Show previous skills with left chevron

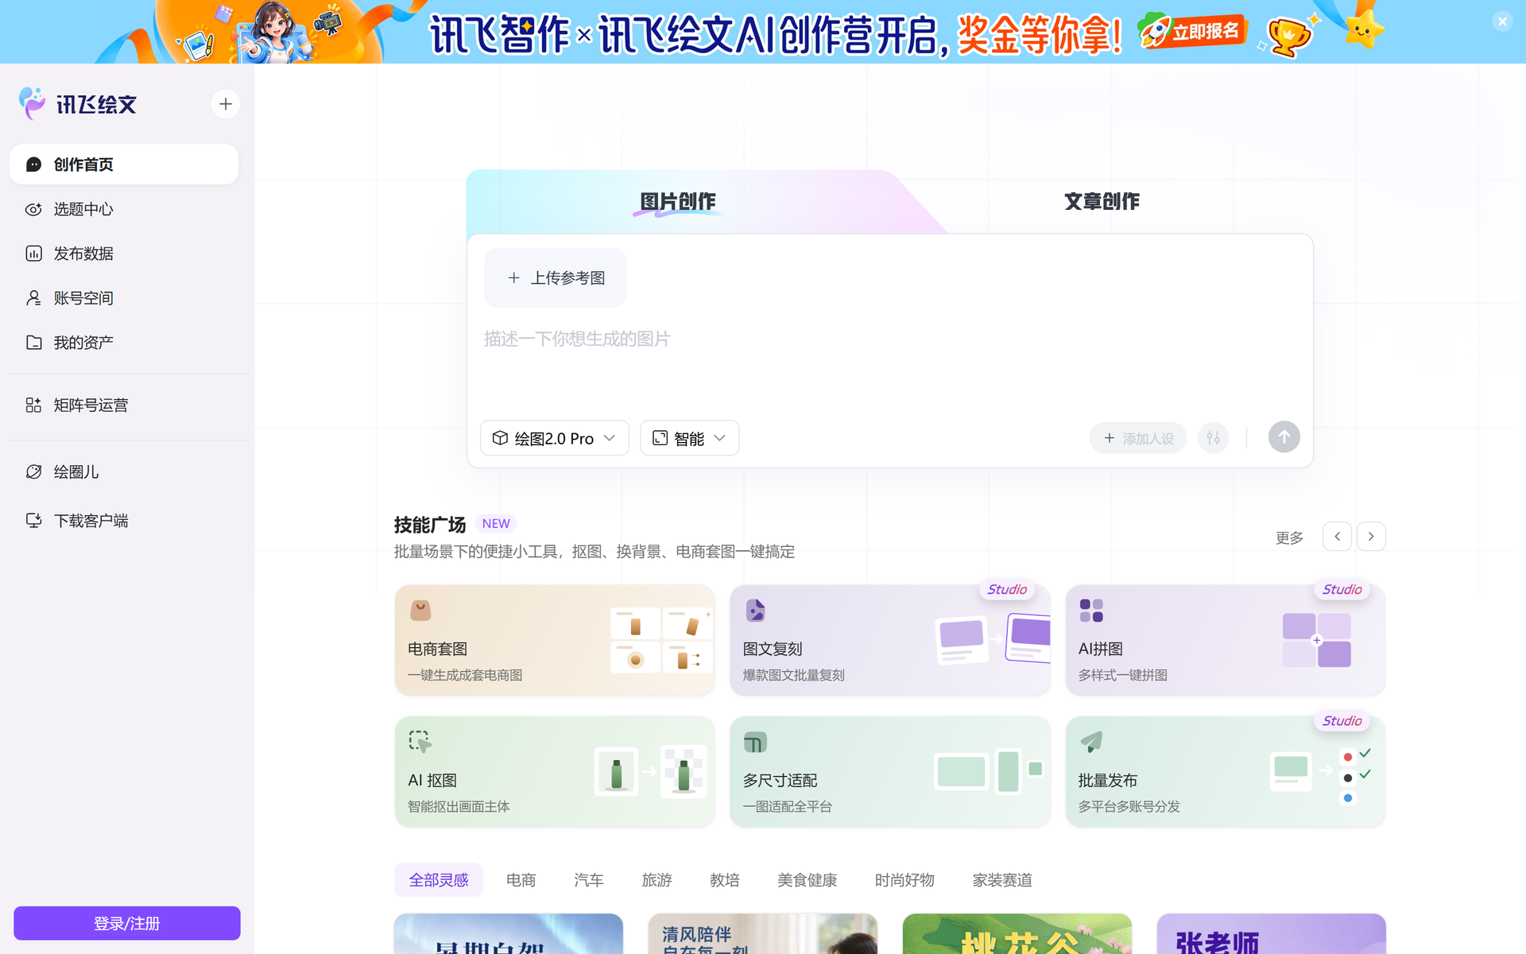point(1338,537)
